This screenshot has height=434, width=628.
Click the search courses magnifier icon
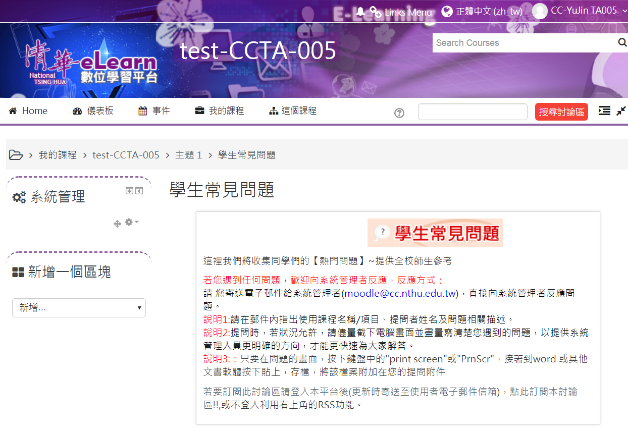coord(622,43)
